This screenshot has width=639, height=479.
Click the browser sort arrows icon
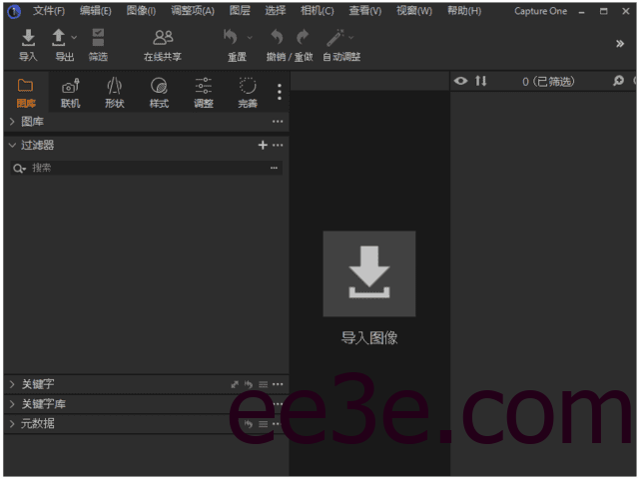[x=481, y=81]
